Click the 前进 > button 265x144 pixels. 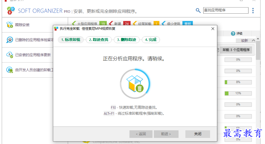(x=166, y=134)
